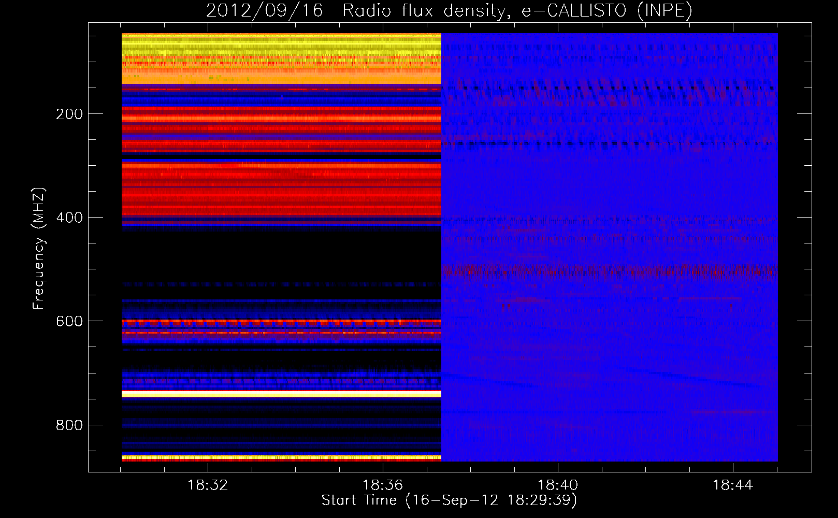Screen dimensions: 838x518
Task: Click the 400 frequency tick label
Action: (69, 218)
